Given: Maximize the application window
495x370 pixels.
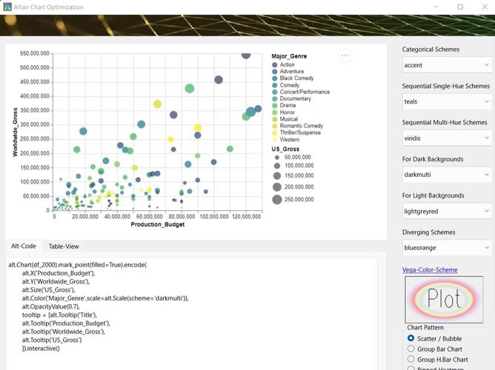Looking at the screenshot, I should click(x=460, y=7).
